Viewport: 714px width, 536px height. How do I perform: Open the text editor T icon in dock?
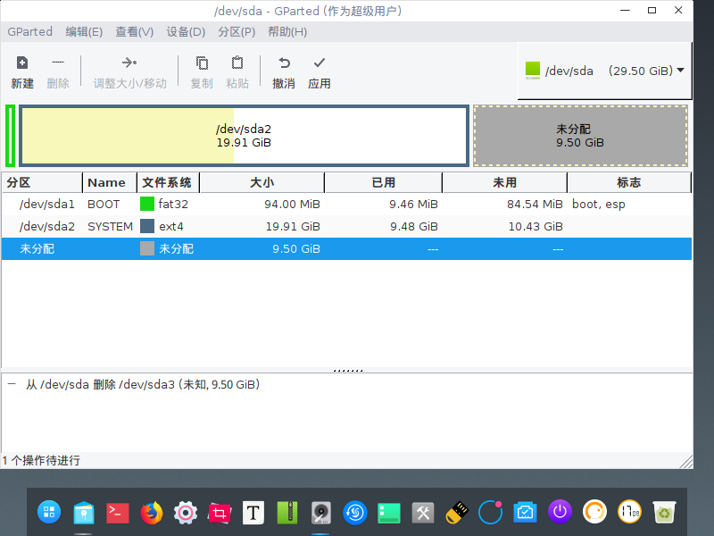[253, 513]
